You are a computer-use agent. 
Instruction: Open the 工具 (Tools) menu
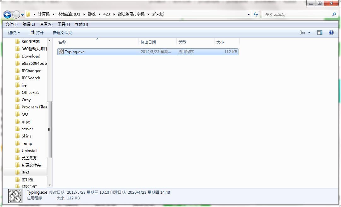[x=64, y=24]
